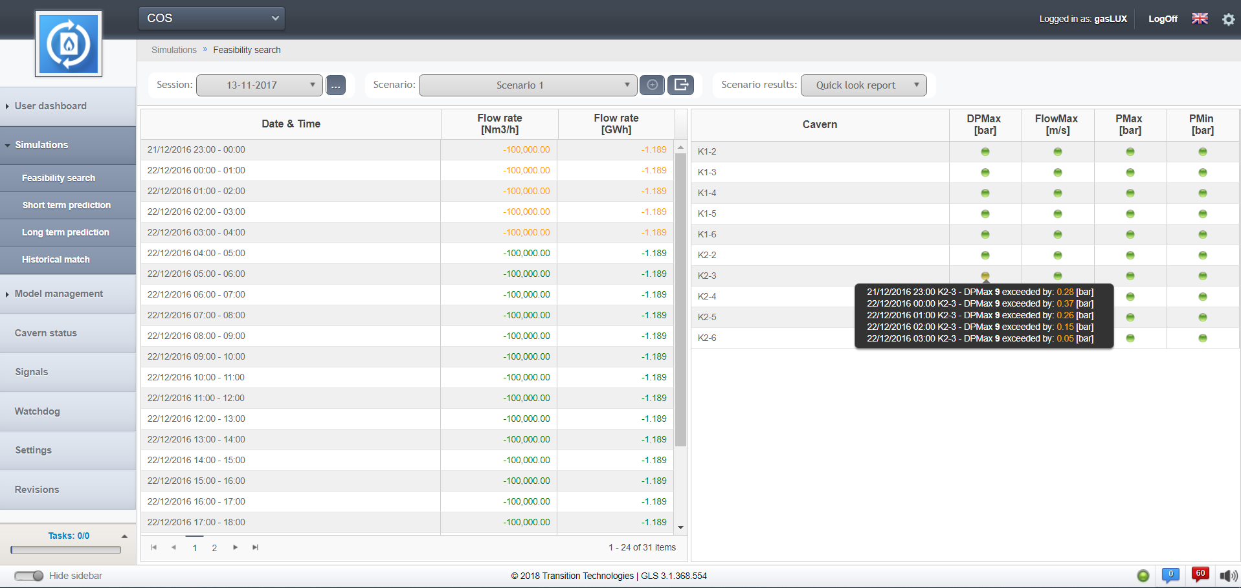Screen dimensions: 1241x588
Task: Click the red alerts icon showing 60
Action: (x=1200, y=574)
